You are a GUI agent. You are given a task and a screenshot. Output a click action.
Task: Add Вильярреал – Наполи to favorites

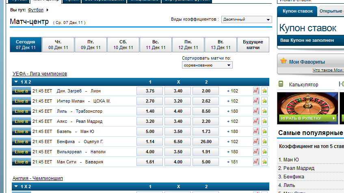point(264,152)
